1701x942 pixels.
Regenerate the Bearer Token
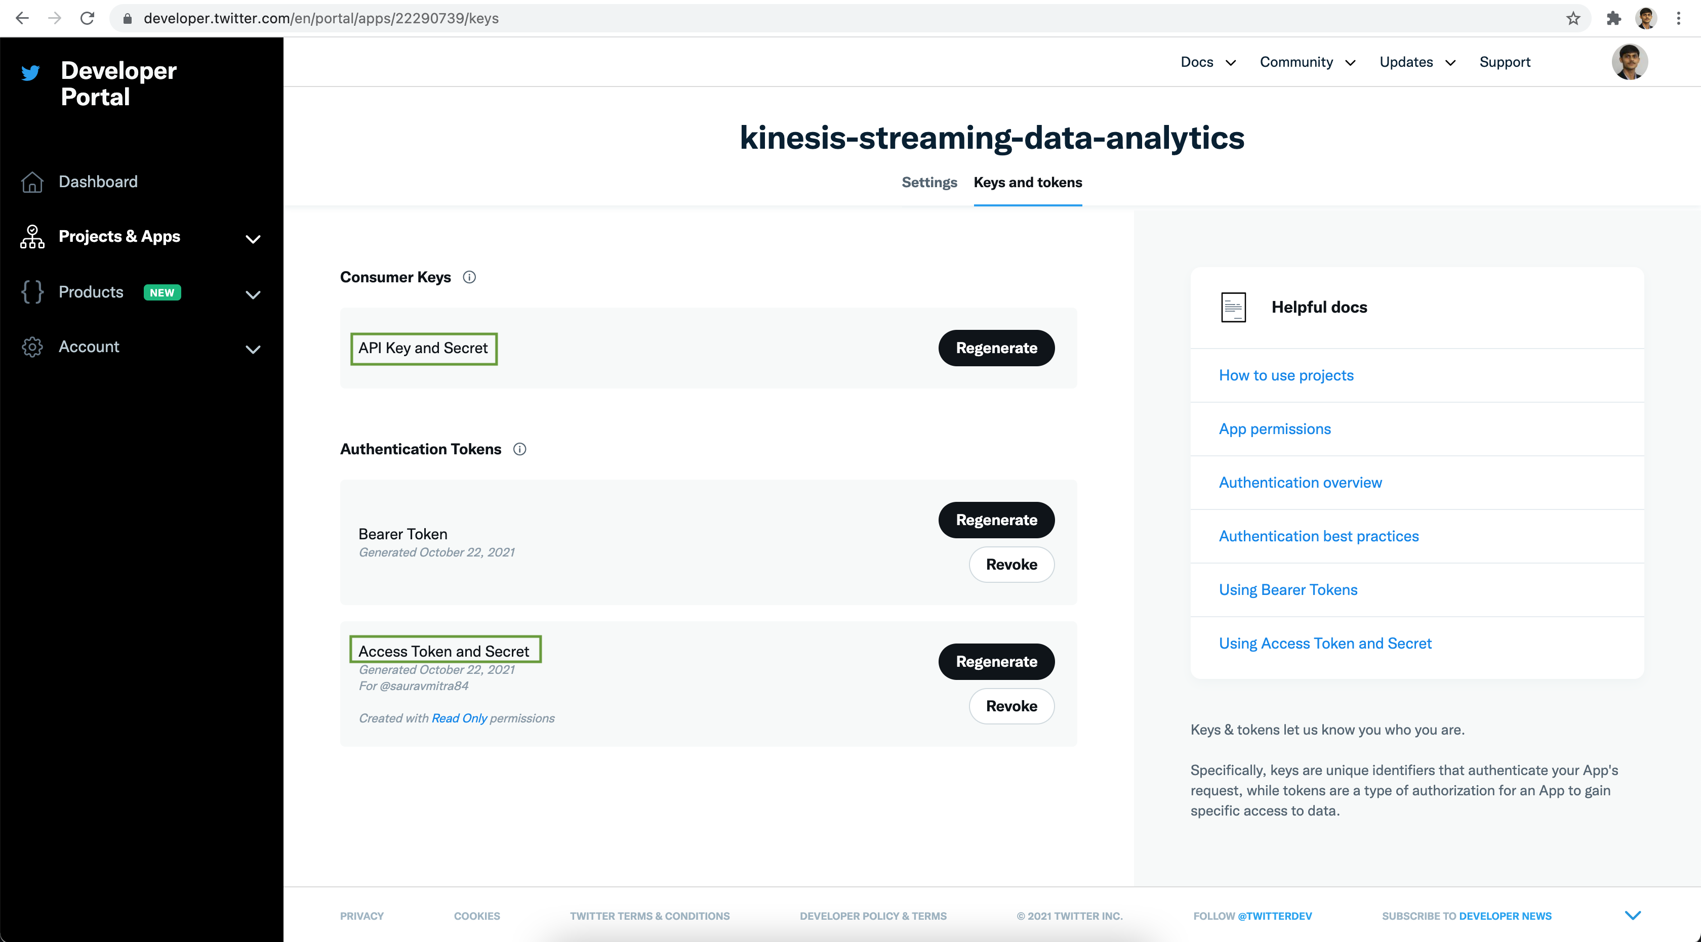(x=996, y=520)
